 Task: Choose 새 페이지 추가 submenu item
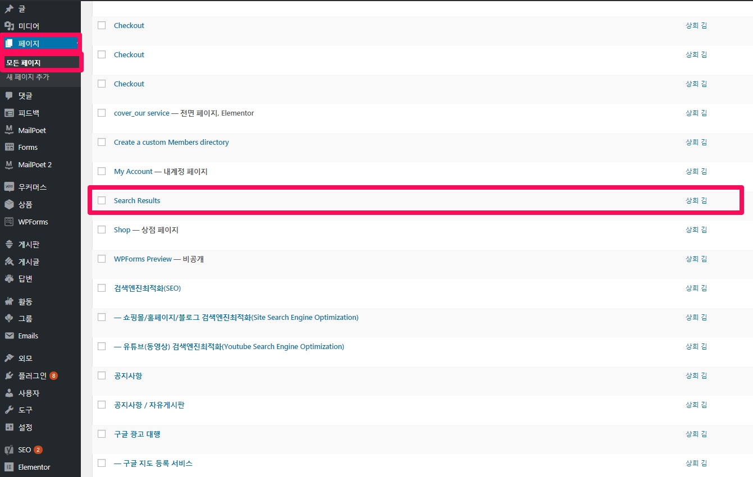click(28, 77)
